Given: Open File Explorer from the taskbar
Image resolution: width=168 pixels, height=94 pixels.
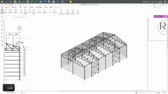Looking at the screenshot, I should tap(28, 2).
